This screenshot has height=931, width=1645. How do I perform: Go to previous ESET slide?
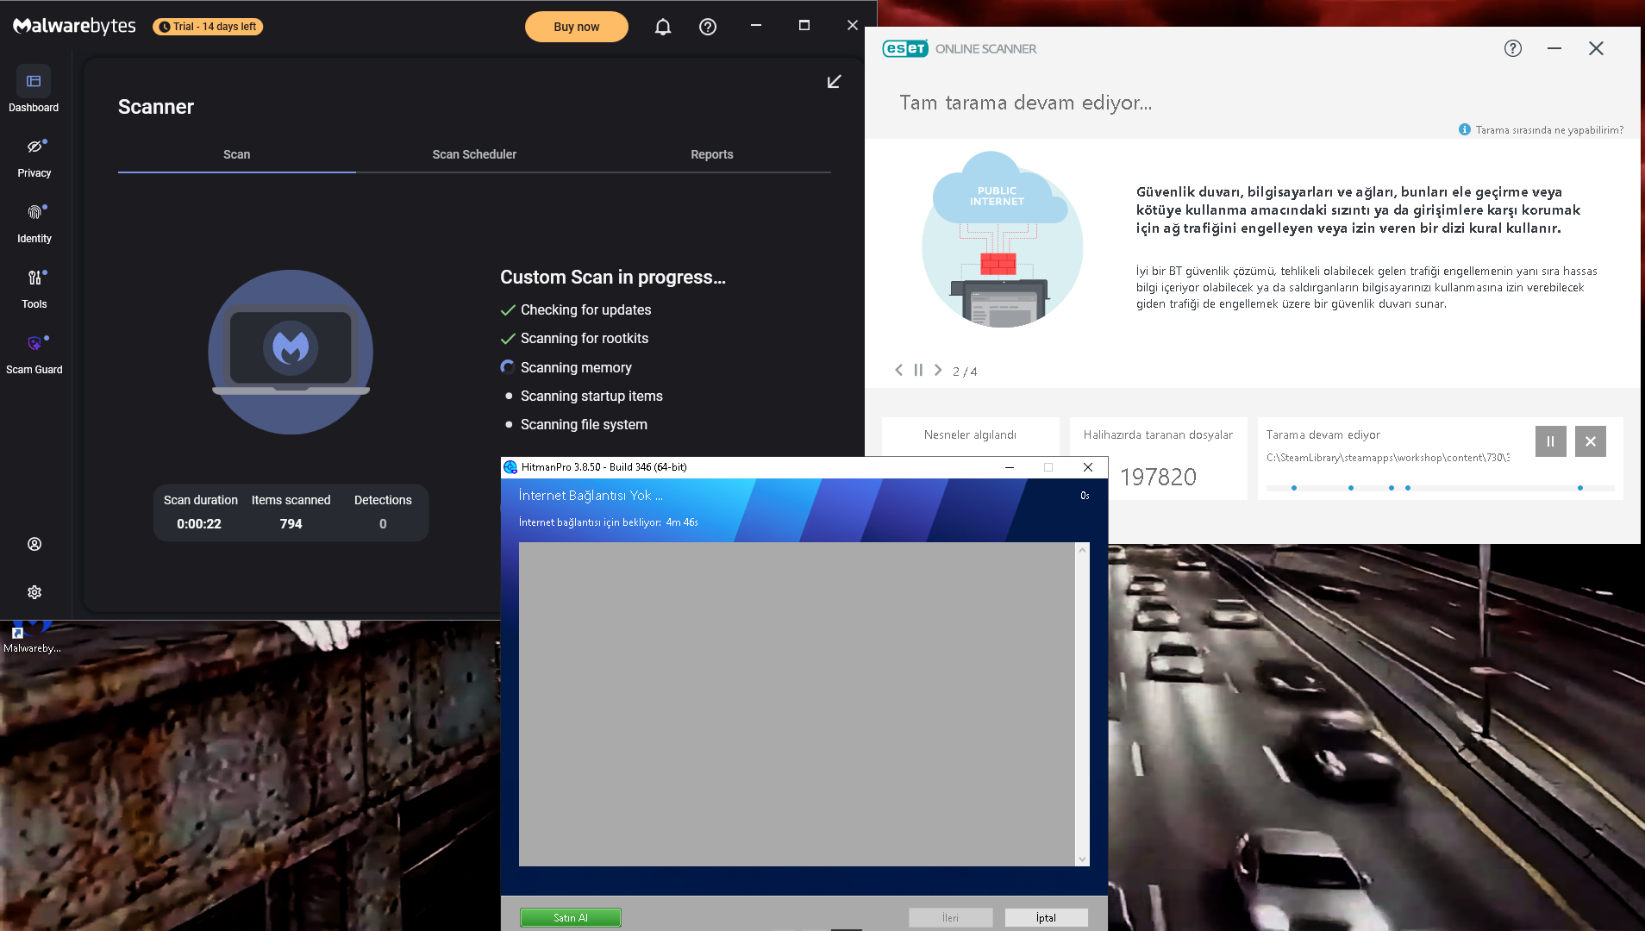[x=898, y=370]
